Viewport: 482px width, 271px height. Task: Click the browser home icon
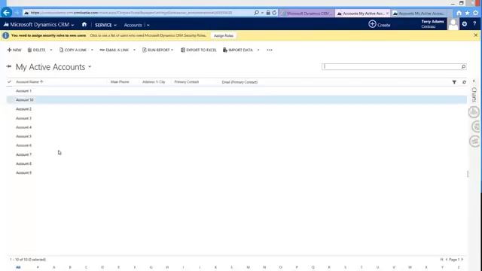(459, 13)
